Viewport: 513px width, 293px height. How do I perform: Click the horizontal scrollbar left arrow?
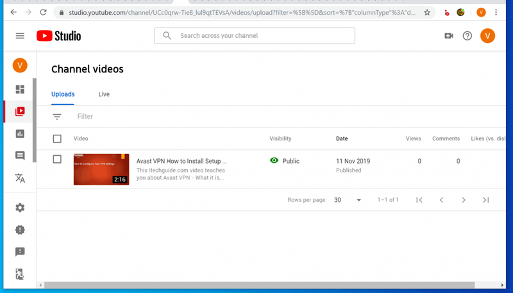[40, 285]
